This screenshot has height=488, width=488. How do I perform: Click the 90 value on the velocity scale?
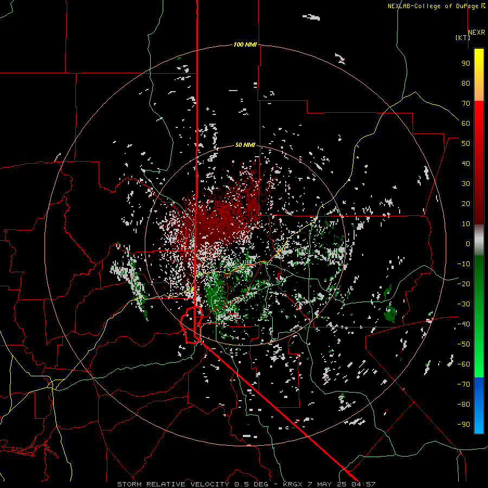(x=466, y=63)
